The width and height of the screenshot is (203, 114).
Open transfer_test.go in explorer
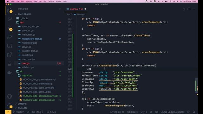pos(30,51)
